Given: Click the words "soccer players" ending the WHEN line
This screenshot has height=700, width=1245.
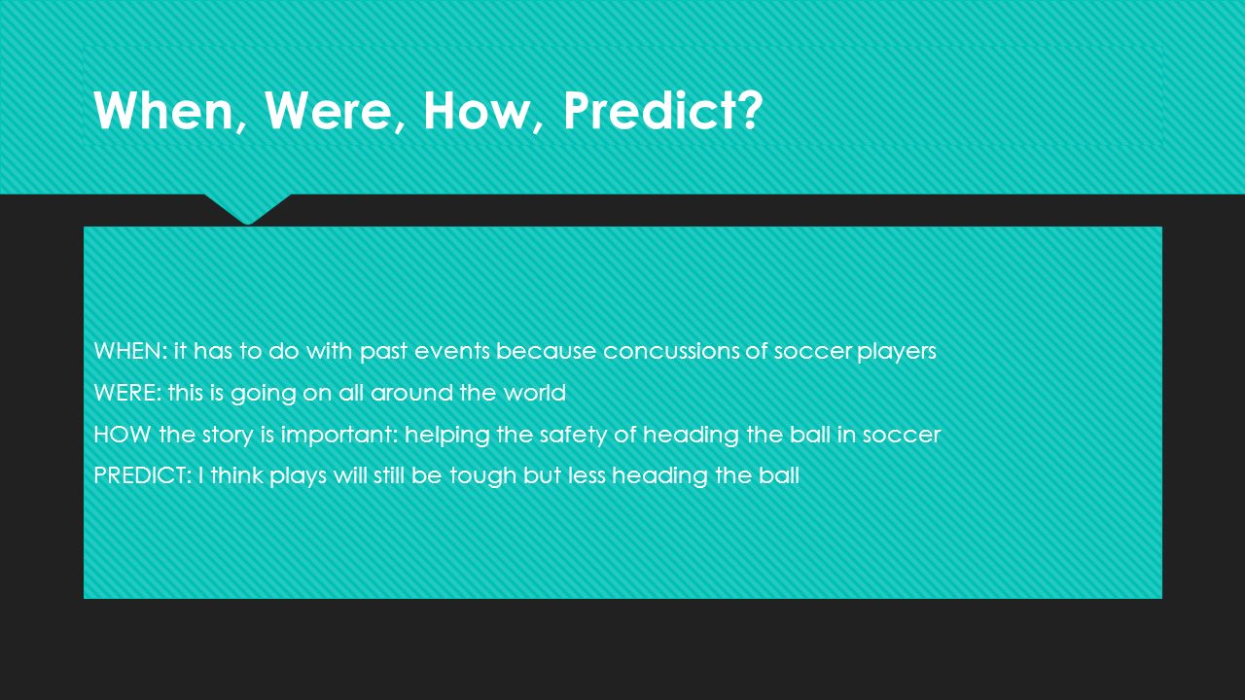Looking at the screenshot, I should (x=855, y=352).
